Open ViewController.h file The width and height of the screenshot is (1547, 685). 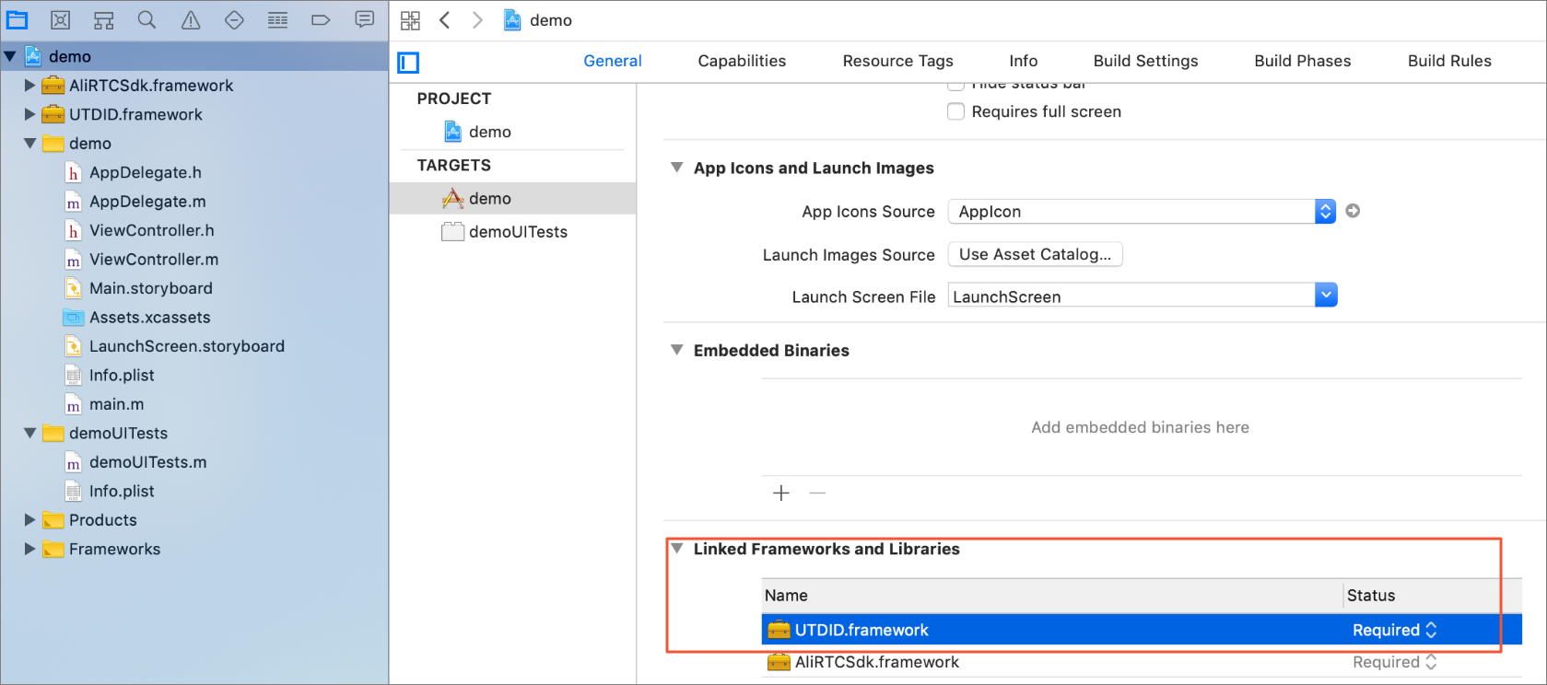152,230
